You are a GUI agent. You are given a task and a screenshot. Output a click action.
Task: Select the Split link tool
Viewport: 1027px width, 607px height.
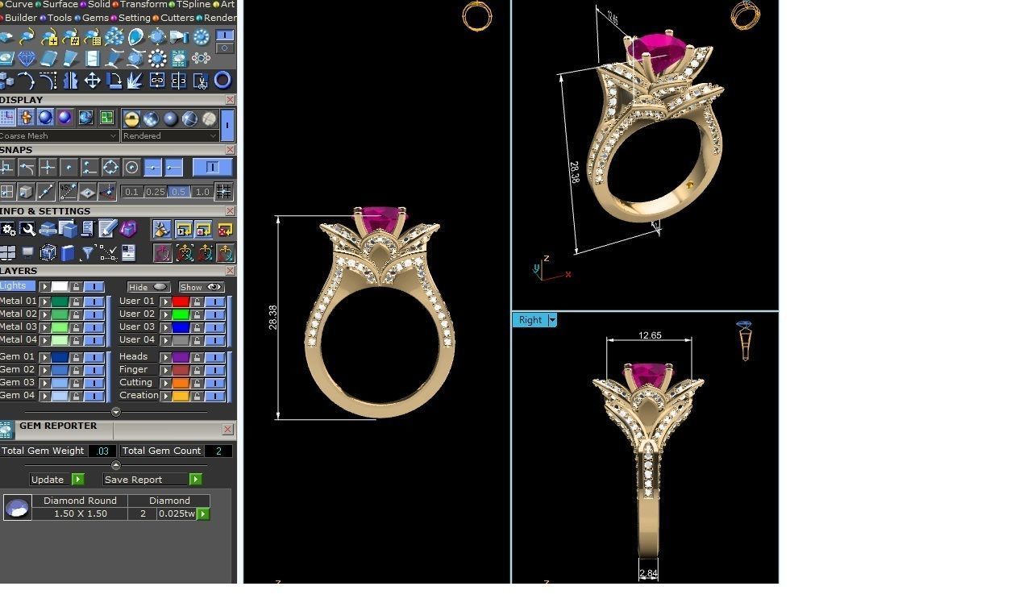(178, 80)
